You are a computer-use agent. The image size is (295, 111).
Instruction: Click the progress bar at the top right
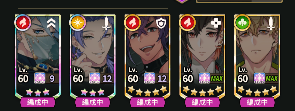239,1
